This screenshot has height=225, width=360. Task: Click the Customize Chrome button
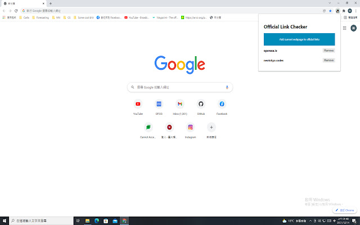click(345, 210)
